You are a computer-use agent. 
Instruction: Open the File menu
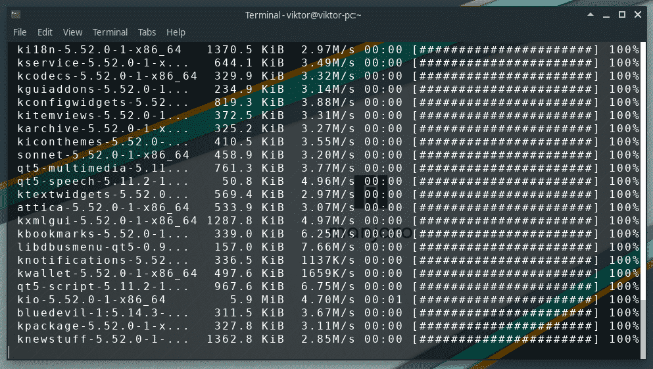tap(20, 32)
